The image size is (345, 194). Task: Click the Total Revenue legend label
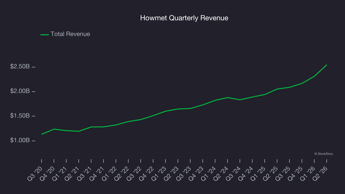pos(70,34)
